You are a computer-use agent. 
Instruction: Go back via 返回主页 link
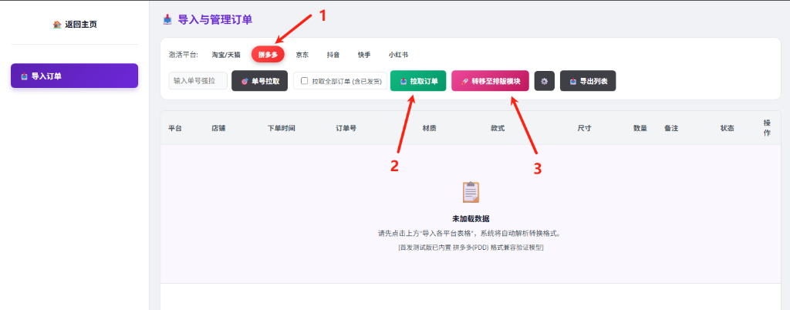click(75, 24)
